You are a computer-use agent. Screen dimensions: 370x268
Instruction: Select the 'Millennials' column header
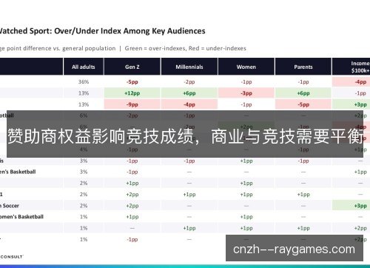point(189,67)
